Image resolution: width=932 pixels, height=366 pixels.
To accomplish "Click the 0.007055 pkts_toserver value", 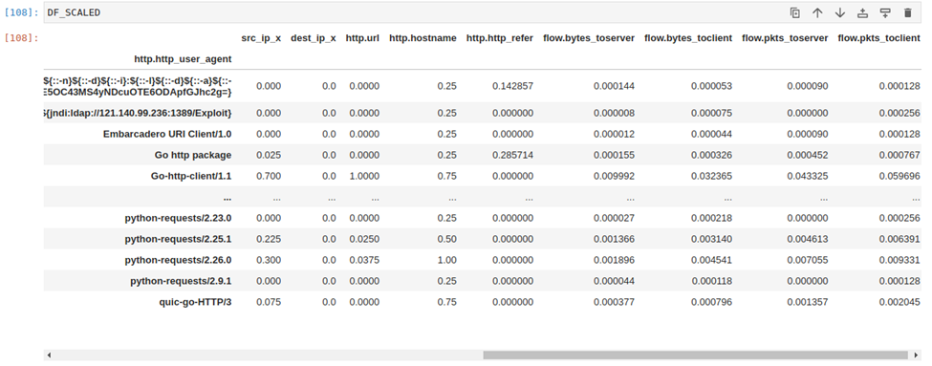I will 808,260.
